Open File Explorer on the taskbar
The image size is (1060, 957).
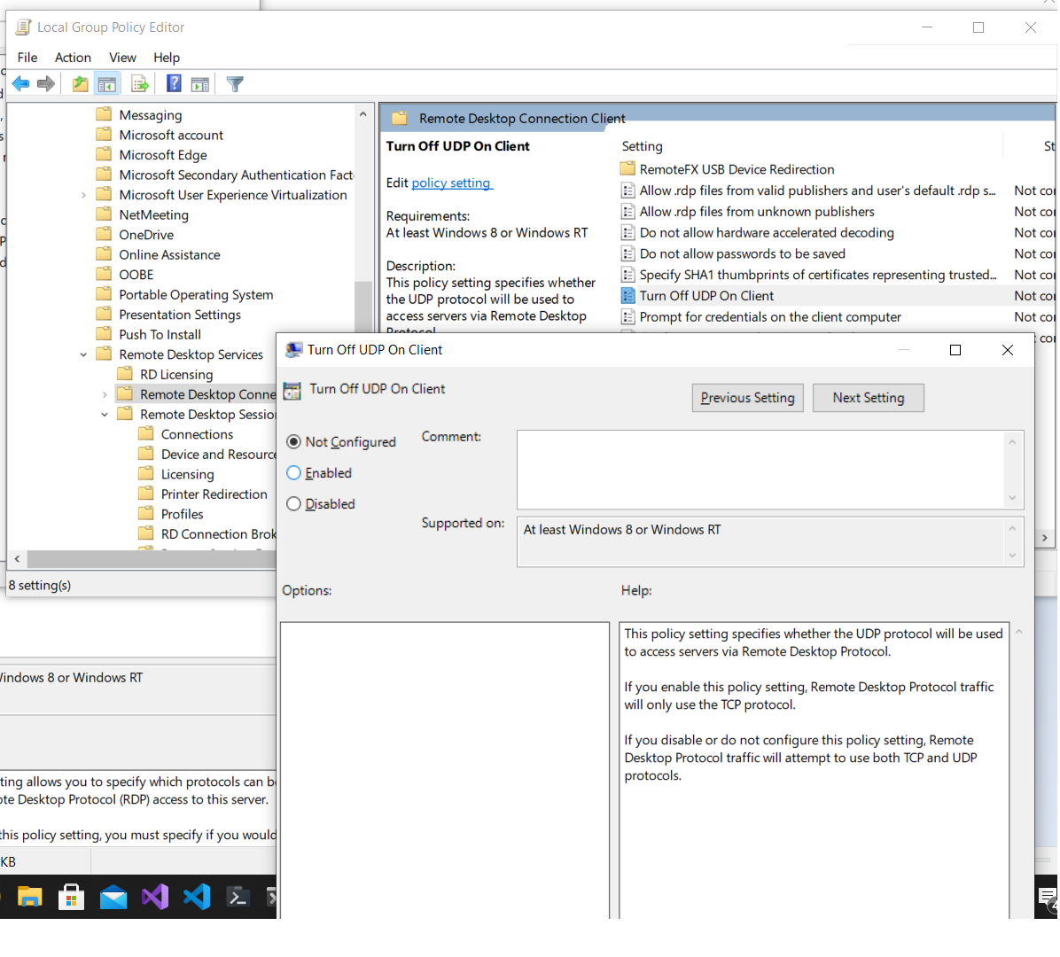click(30, 897)
